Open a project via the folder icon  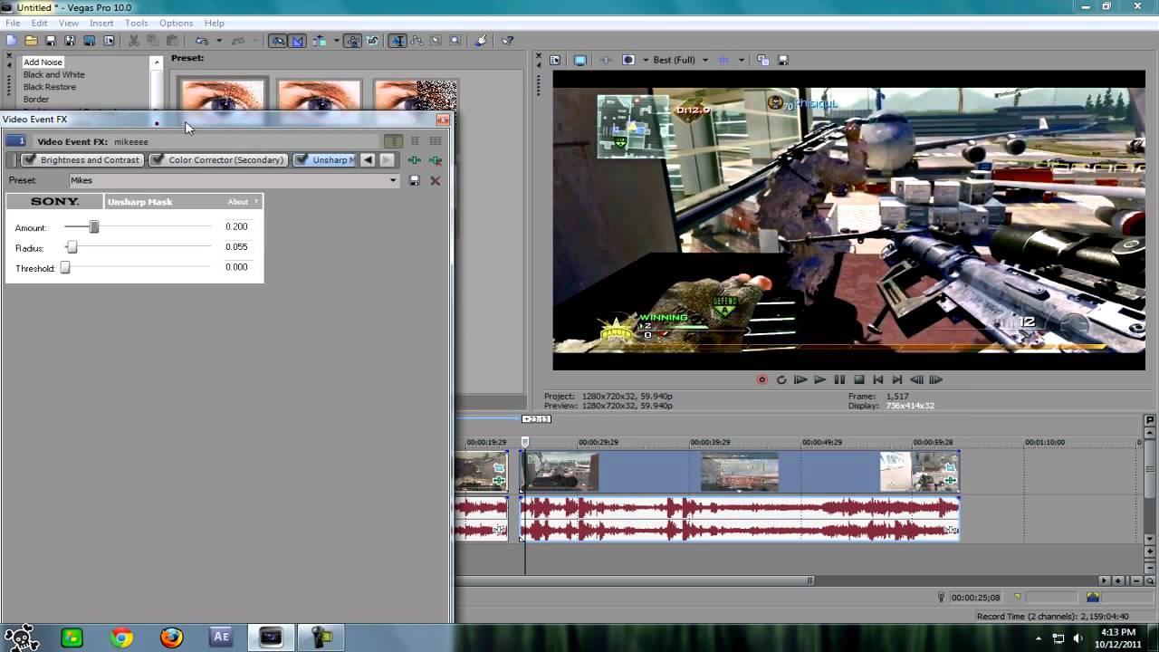tap(31, 41)
